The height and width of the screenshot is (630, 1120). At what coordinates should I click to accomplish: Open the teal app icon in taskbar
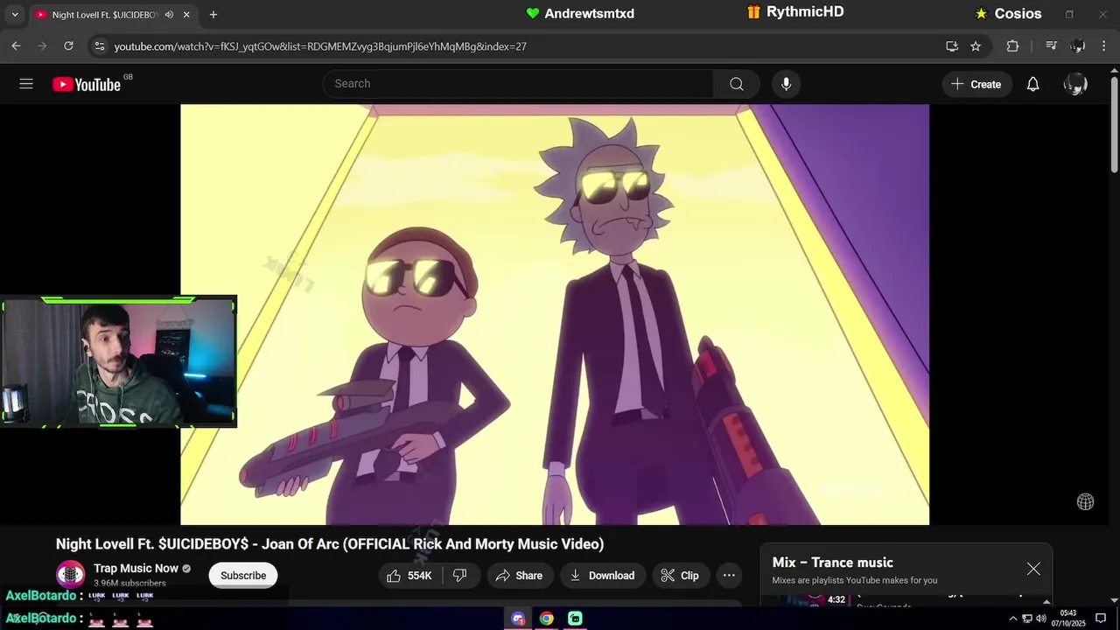(x=575, y=618)
